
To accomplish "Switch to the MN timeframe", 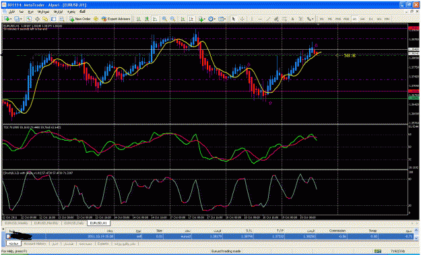I will pos(387,19).
